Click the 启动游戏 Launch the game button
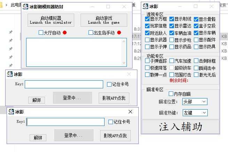The height and width of the screenshot is (152, 228). [x=104, y=20]
